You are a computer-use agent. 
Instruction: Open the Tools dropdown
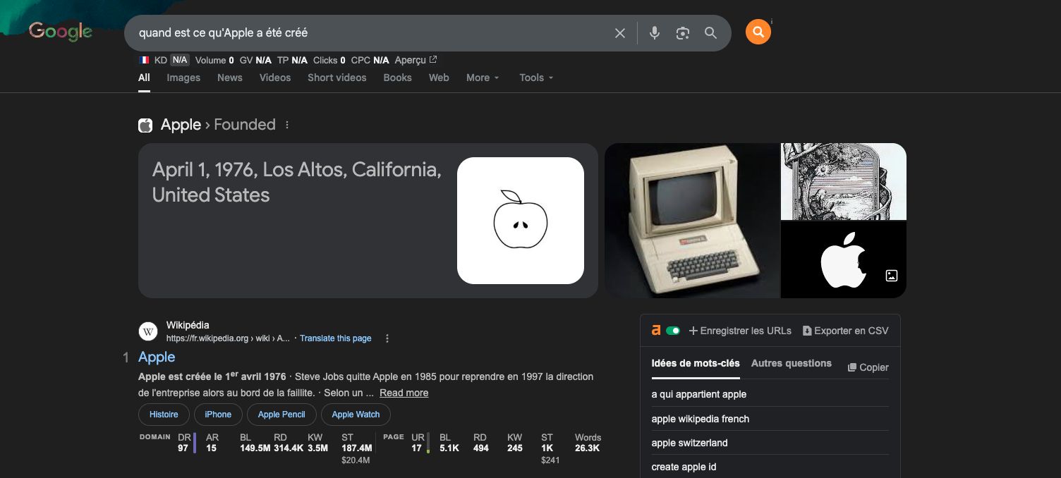point(535,78)
